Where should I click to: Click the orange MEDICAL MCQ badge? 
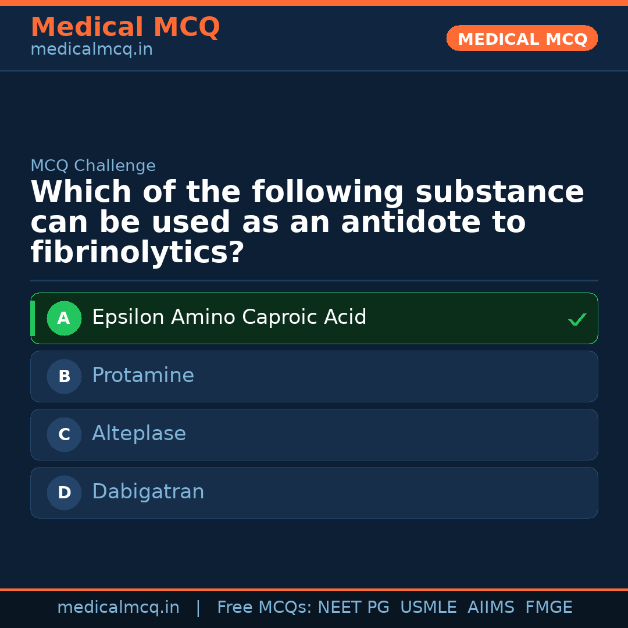point(522,38)
